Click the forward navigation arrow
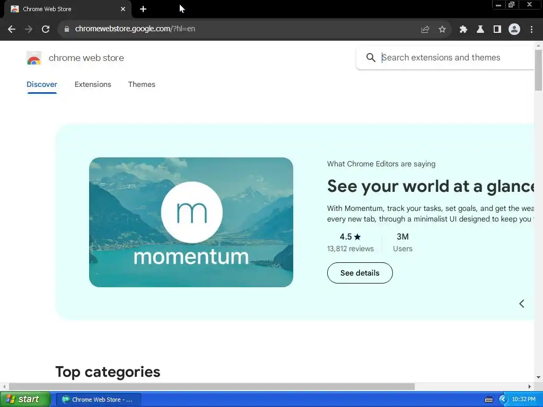Screen dimensions: 543x407 coord(29,29)
